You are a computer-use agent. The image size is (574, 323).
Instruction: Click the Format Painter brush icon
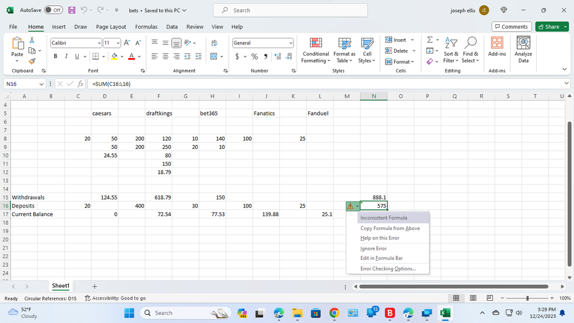click(32, 61)
